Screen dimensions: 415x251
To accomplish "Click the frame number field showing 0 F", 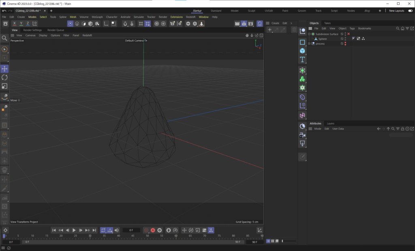I will click(131, 230).
